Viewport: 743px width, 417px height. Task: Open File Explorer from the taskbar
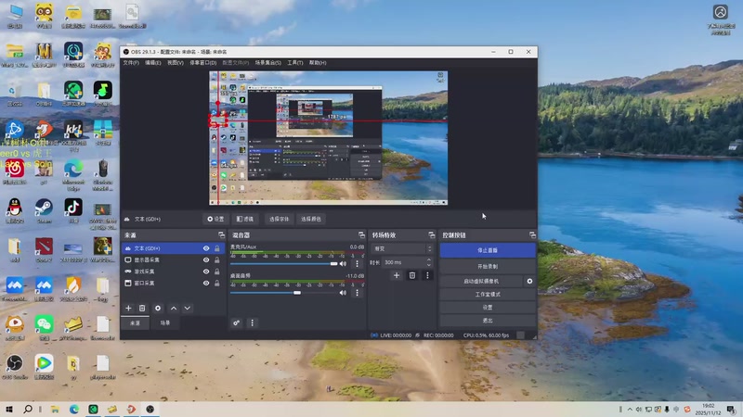click(x=55, y=409)
